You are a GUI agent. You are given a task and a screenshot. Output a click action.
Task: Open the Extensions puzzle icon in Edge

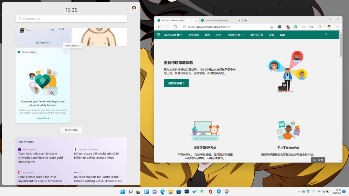[x=320, y=27]
